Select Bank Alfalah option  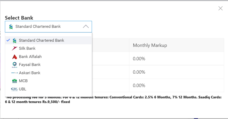click(48, 56)
